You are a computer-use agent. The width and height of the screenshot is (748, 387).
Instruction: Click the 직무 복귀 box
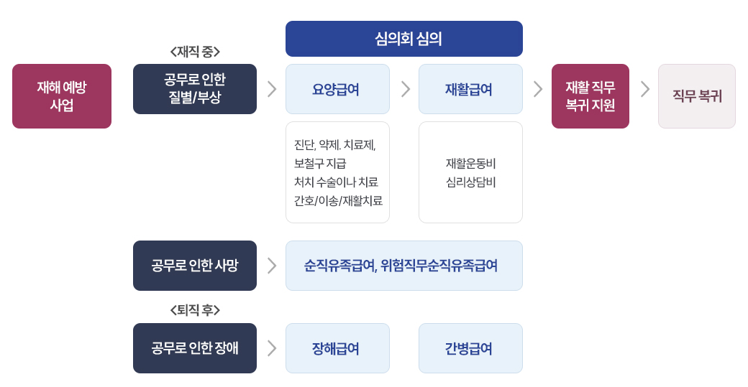pos(697,96)
